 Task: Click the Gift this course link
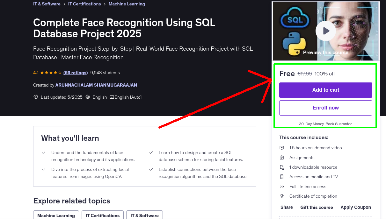317,207
